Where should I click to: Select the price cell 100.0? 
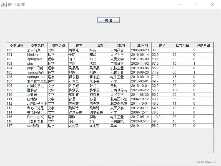[x=162, y=59]
